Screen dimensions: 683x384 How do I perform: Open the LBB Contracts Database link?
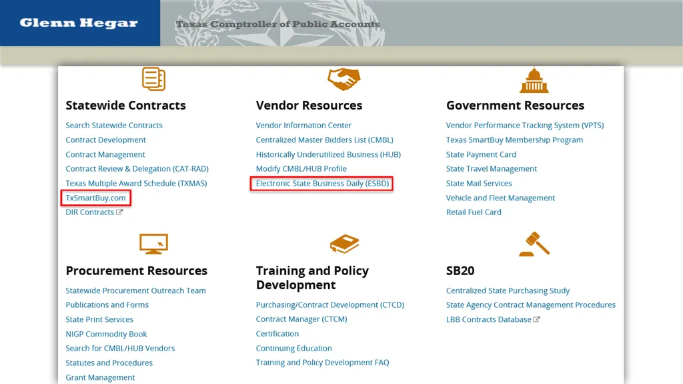point(489,319)
